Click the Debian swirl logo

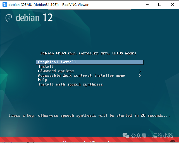pyautogui.click(x=9, y=18)
